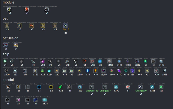Click the special section heading

[10, 80]
